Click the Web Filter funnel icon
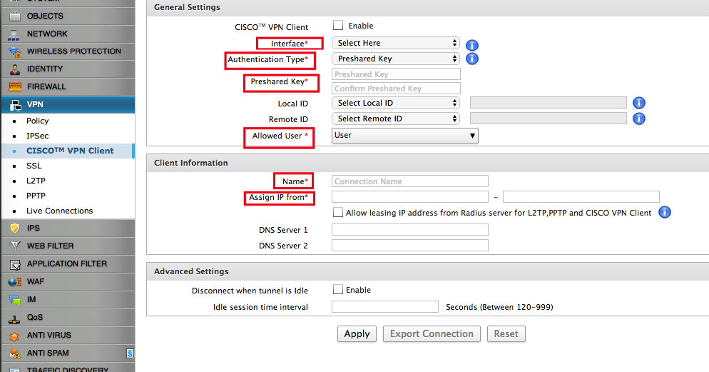The width and height of the screenshot is (709, 372). click(x=15, y=246)
